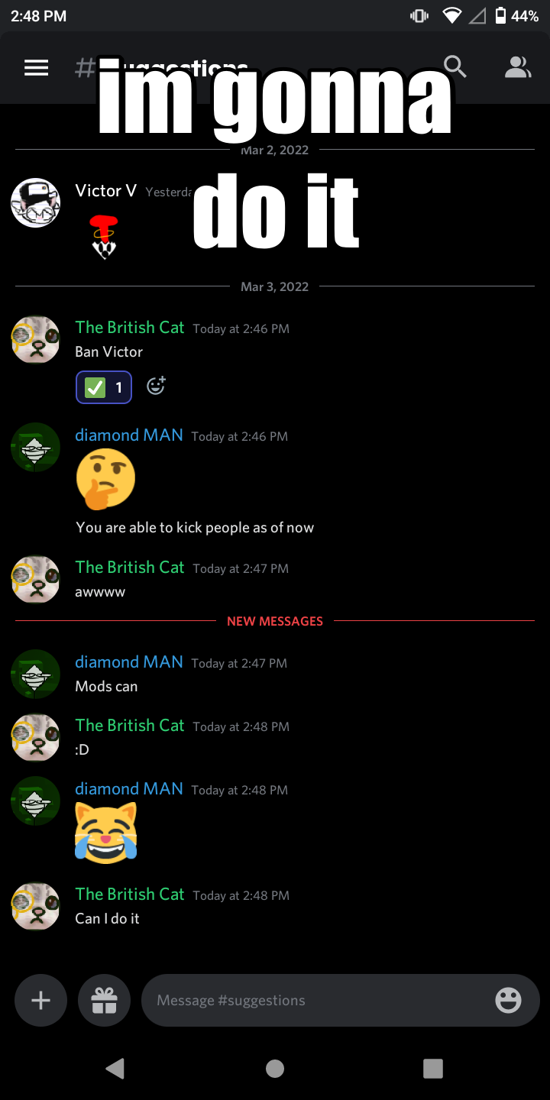Tap The British Cat username on Ban Victor
This screenshot has width=550, height=1100.
[130, 327]
